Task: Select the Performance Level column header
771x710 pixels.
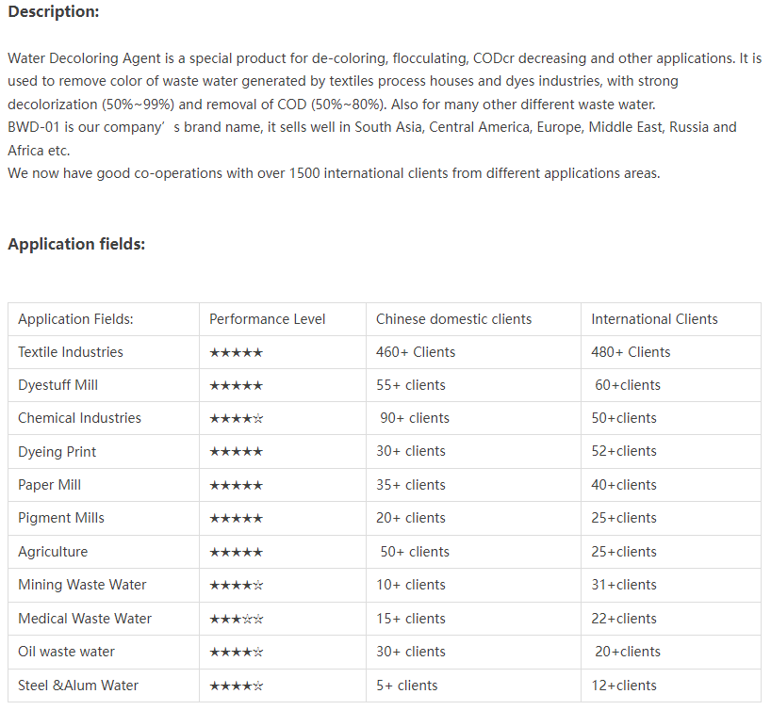Action: (267, 319)
